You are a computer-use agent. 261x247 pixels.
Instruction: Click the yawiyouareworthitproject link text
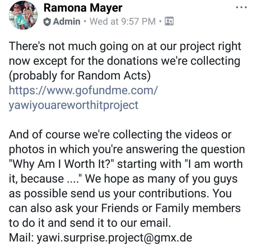click(73, 105)
